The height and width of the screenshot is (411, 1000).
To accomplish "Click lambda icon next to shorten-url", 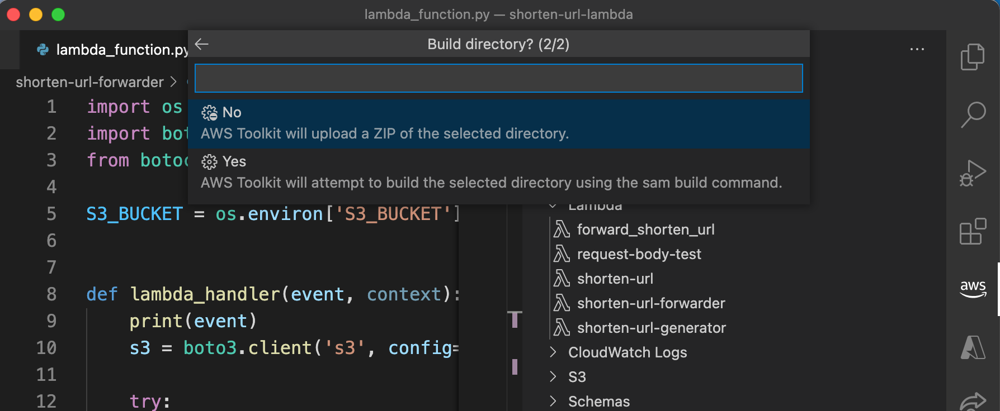I will [562, 279].
